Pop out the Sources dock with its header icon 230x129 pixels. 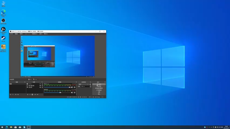click(42, 82)
